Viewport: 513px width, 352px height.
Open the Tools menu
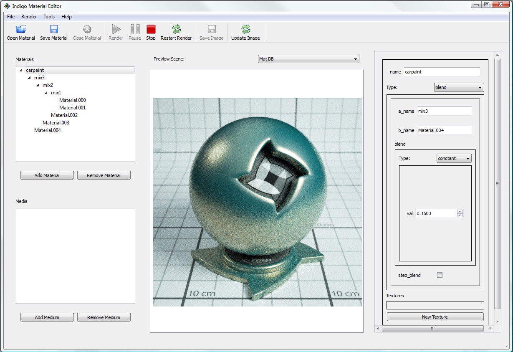click(49, 17)
